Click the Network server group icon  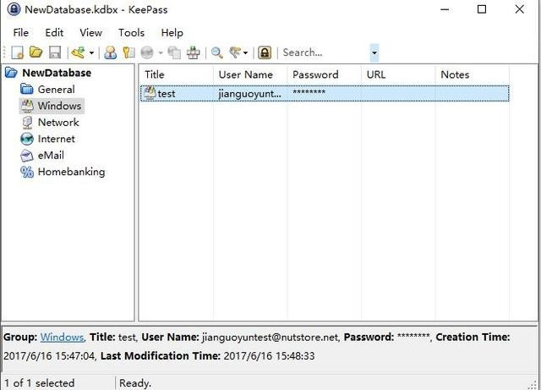pos(27,123)
